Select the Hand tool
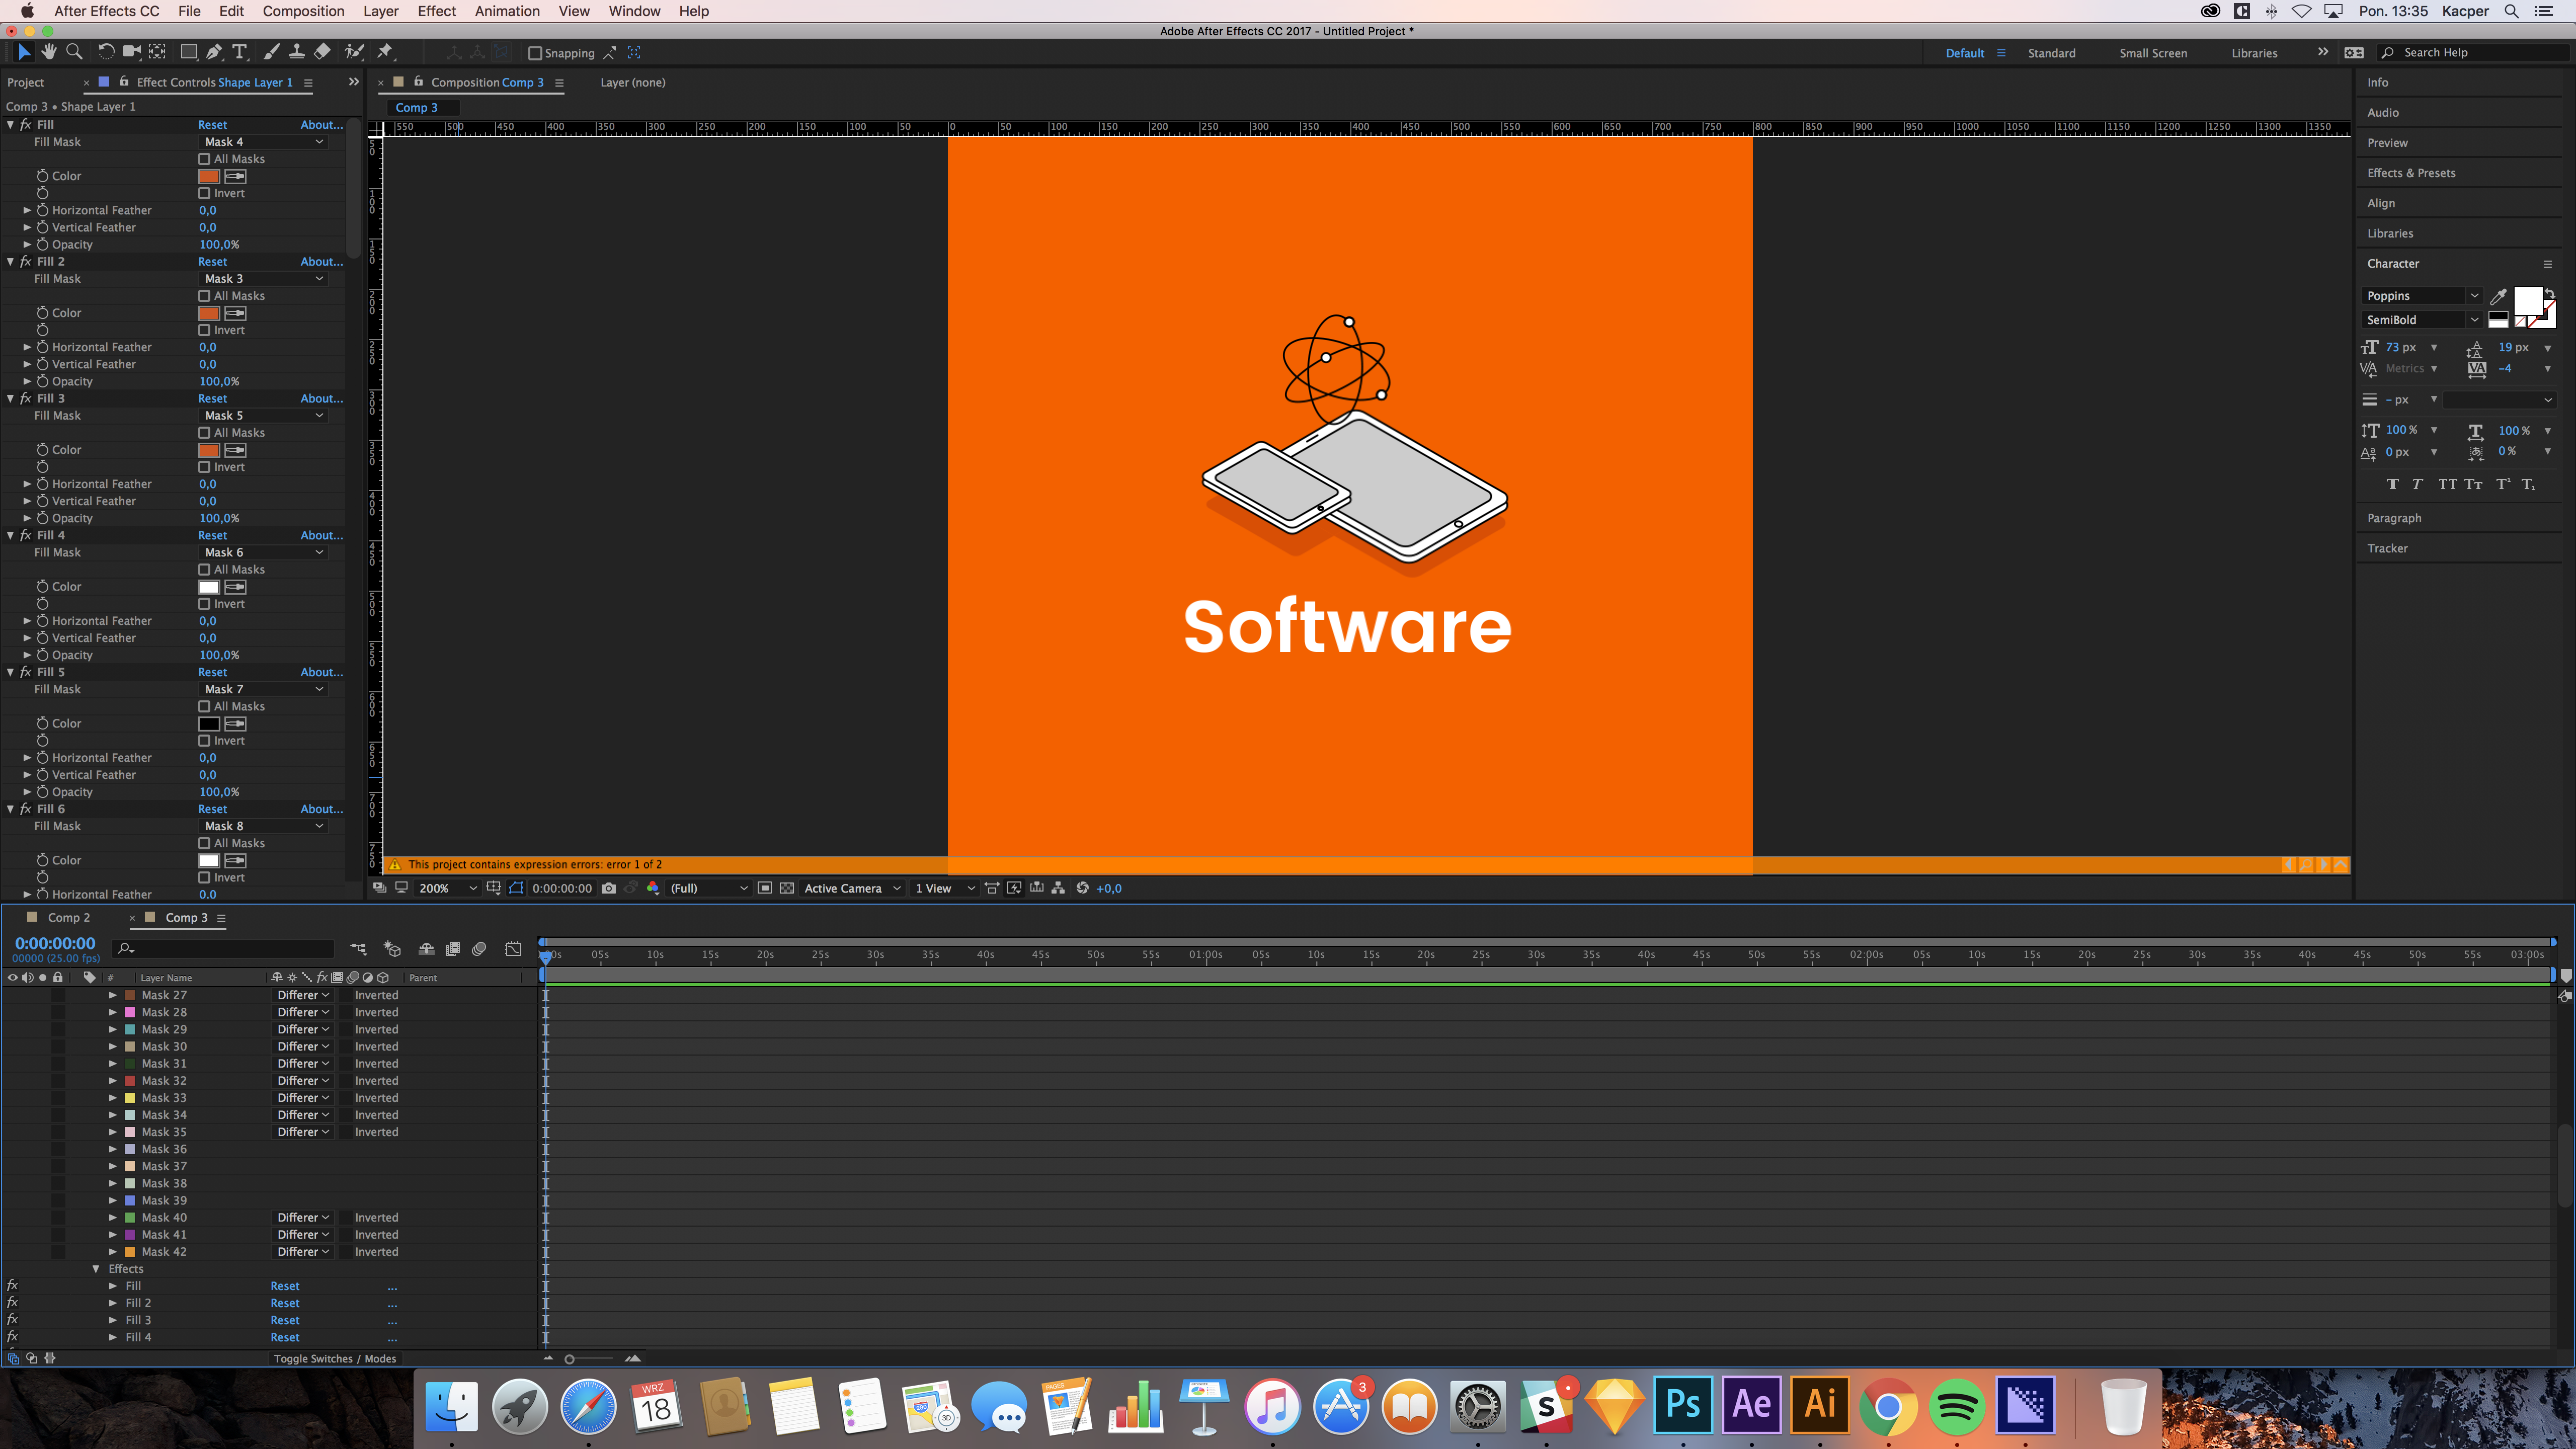Screen dimensions: 2576x1449 (48, 52)
